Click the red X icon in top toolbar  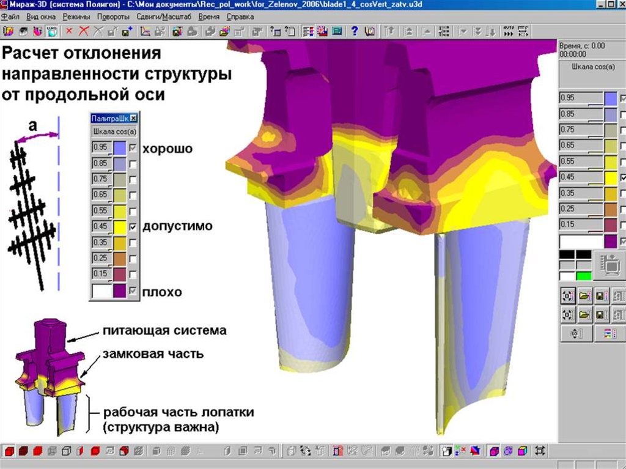[83, 31]
